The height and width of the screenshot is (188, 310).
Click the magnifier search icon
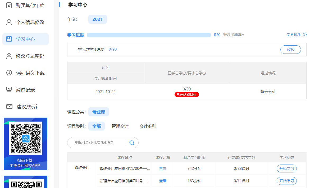coord(132,143)
